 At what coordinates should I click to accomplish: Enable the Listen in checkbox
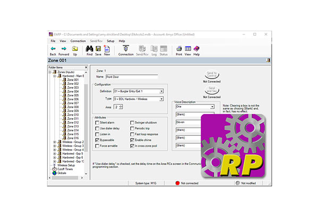tap(97, 134)
